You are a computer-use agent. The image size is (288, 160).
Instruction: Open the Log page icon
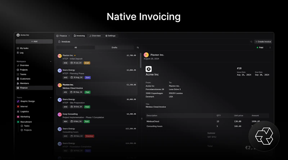18,53
